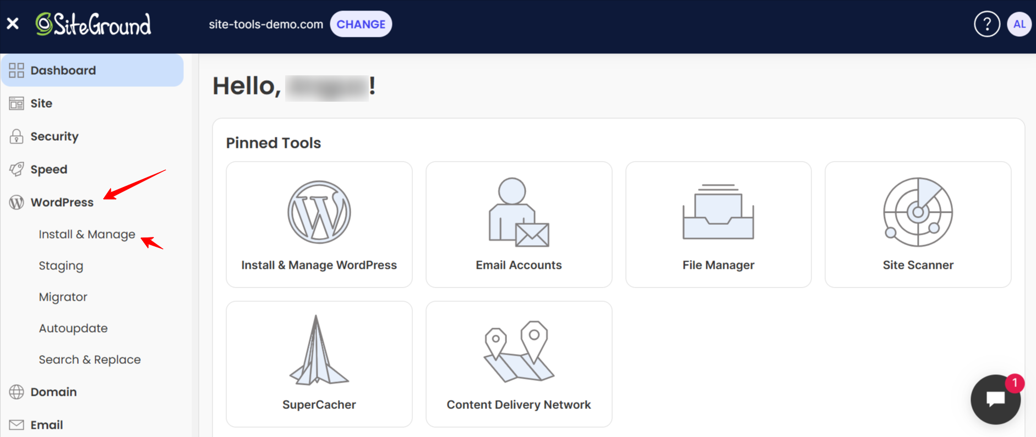The image size is (1036, 437).
Task: Click the Security padlock icon
Action: point(17,136)
